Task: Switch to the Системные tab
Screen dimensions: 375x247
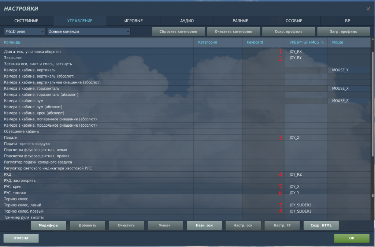Action: tap(26, 21)
